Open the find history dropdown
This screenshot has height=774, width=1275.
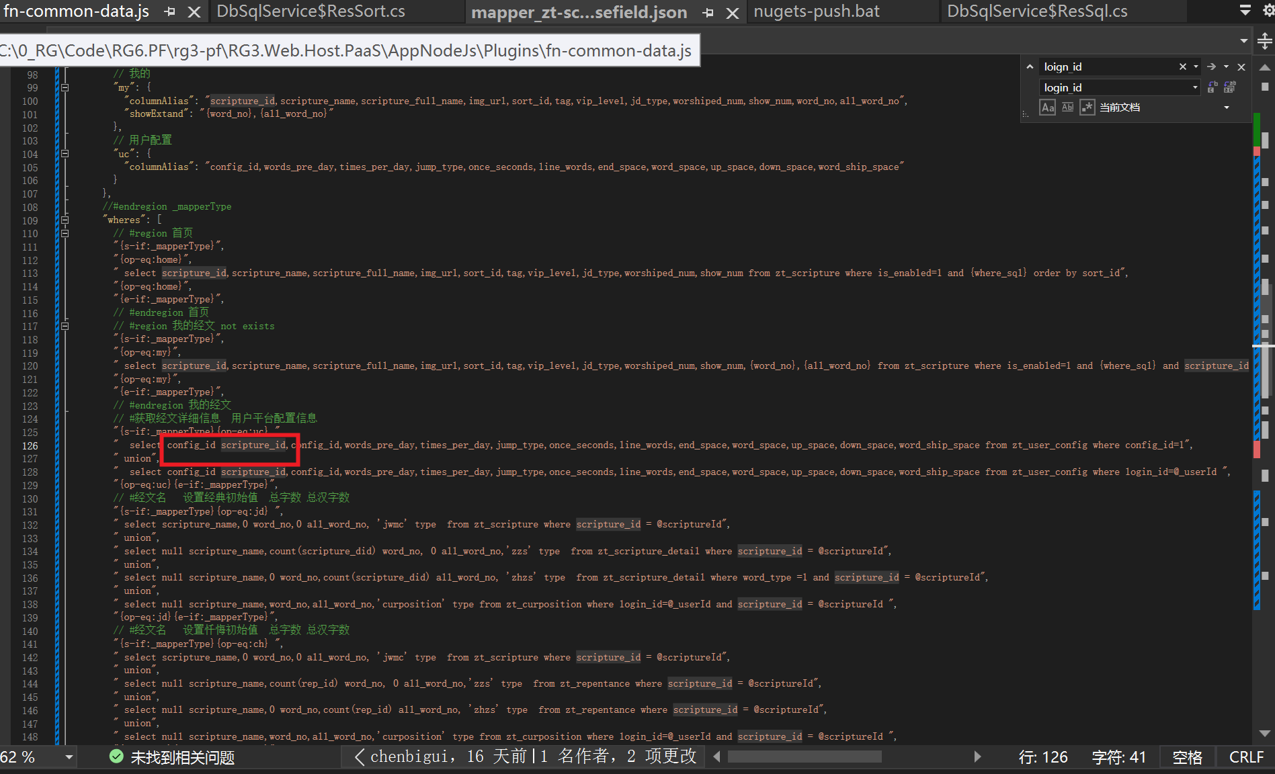1196,67
